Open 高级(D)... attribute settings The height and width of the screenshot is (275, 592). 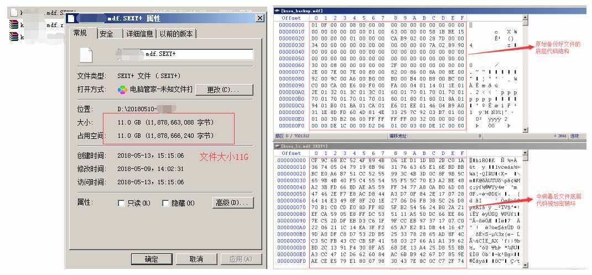(232, 203)
